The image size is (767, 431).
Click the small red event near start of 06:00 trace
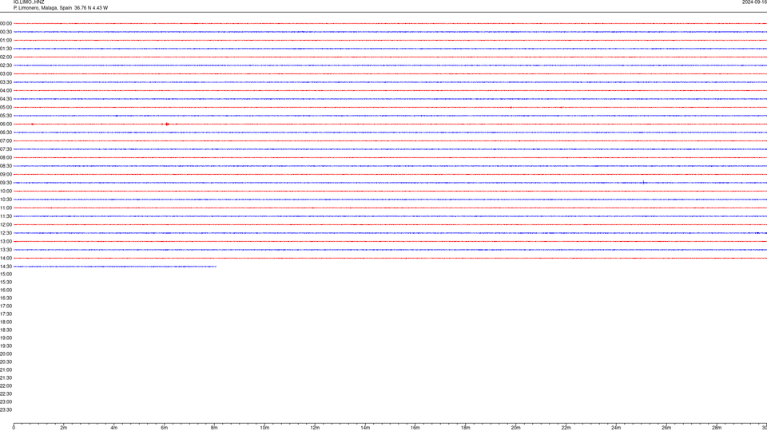click(x=33, y=125)
